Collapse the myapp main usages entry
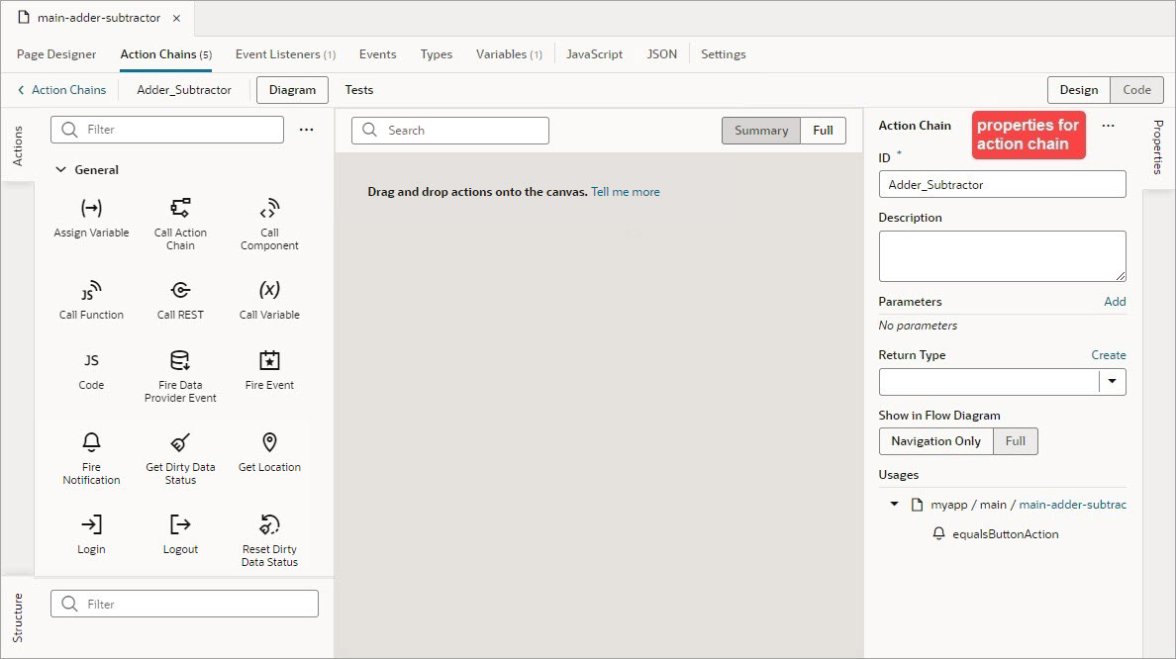 point(894,504)
